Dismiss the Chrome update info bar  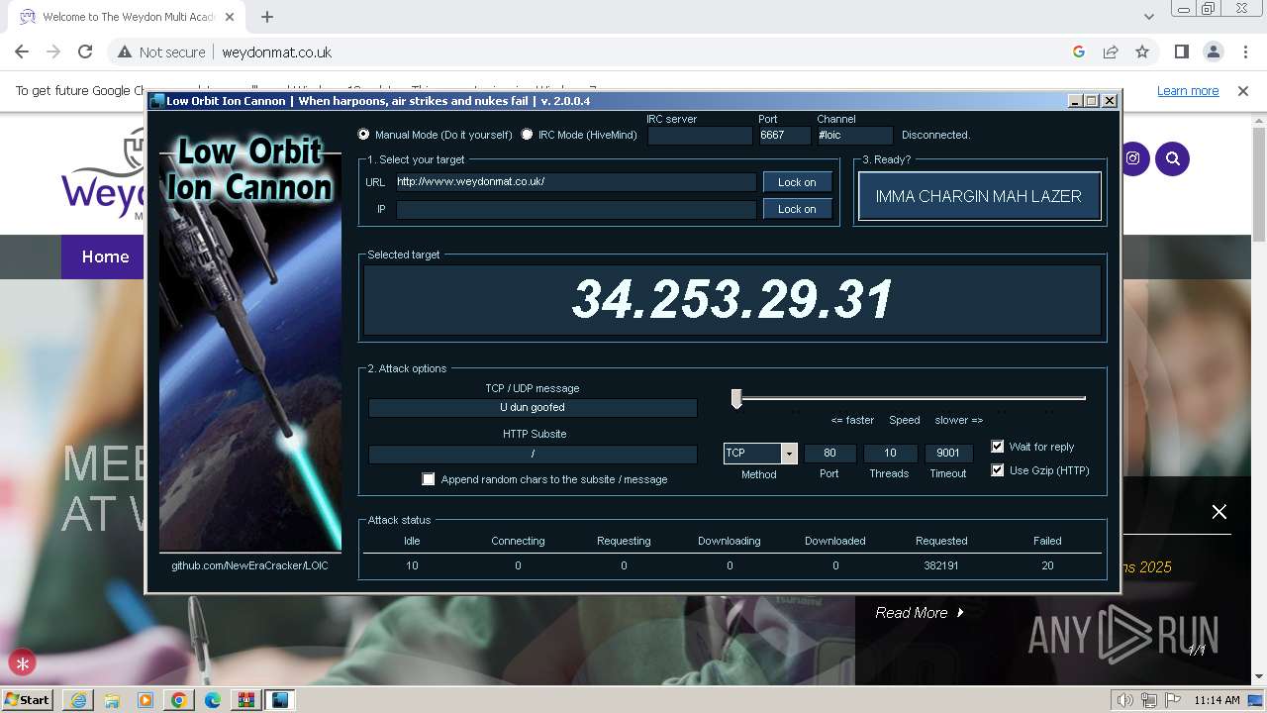click(x=1243, y=90)
